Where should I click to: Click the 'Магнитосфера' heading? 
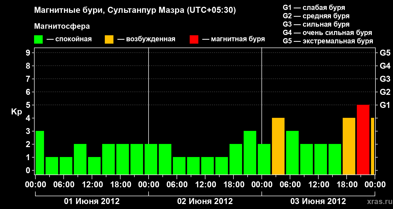point(62,26)
